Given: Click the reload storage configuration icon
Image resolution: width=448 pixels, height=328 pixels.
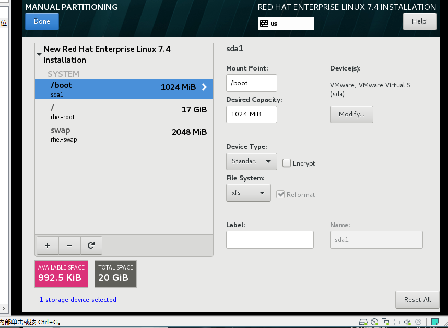Looking at the screenshot, I should pyautogui.click(x=91, y=245).
